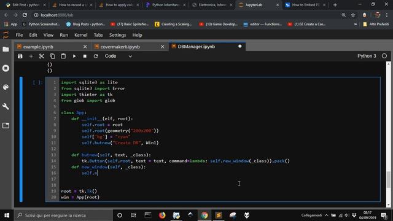Screen dimensions: 393x221
Task: Open the notebook tools wrench panel
Action: (x=6, y=106)
